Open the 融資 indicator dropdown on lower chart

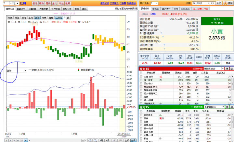[25, 71]
